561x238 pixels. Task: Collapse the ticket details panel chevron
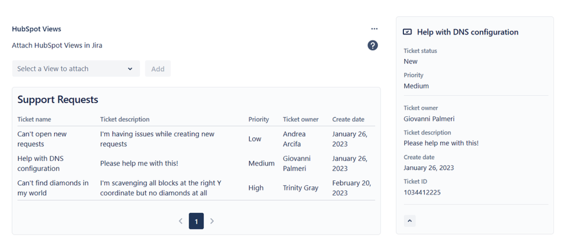410,221
